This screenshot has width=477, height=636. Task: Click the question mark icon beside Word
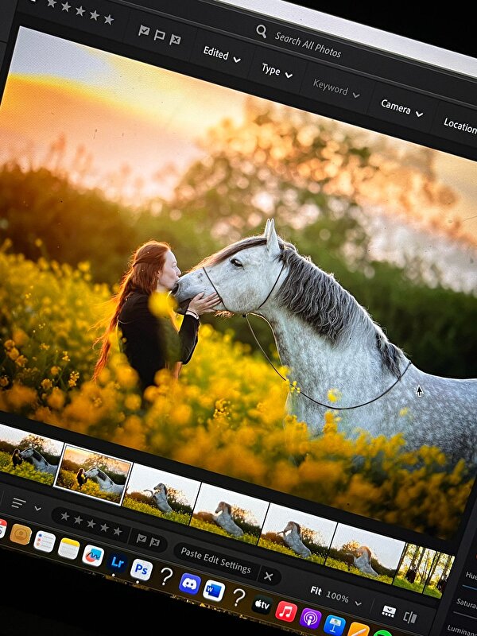click(x=238, y=598)
